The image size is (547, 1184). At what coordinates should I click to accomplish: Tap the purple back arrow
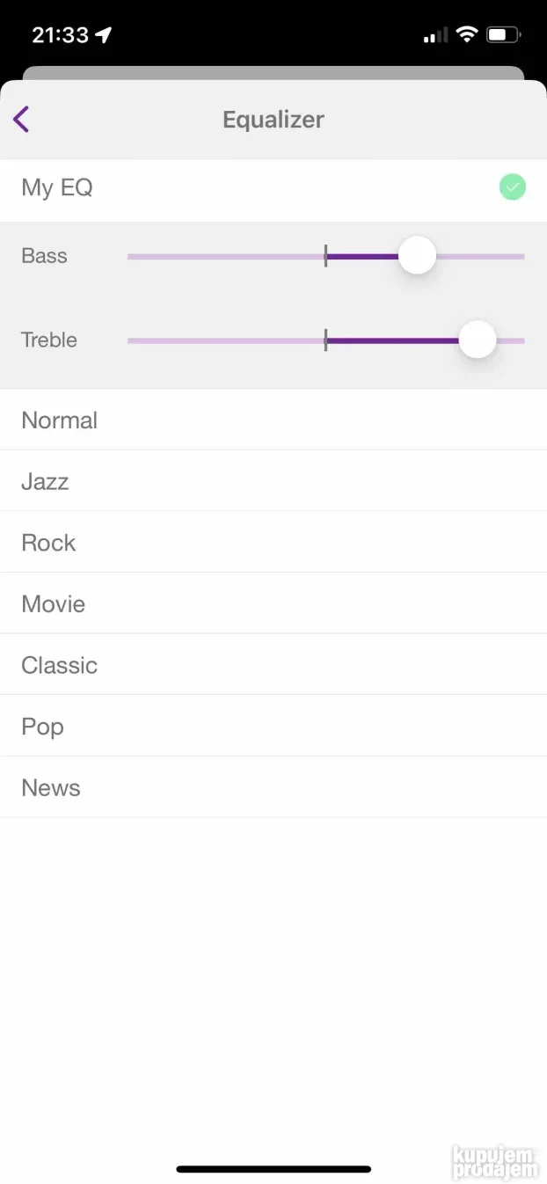click(x=21, y=119)
